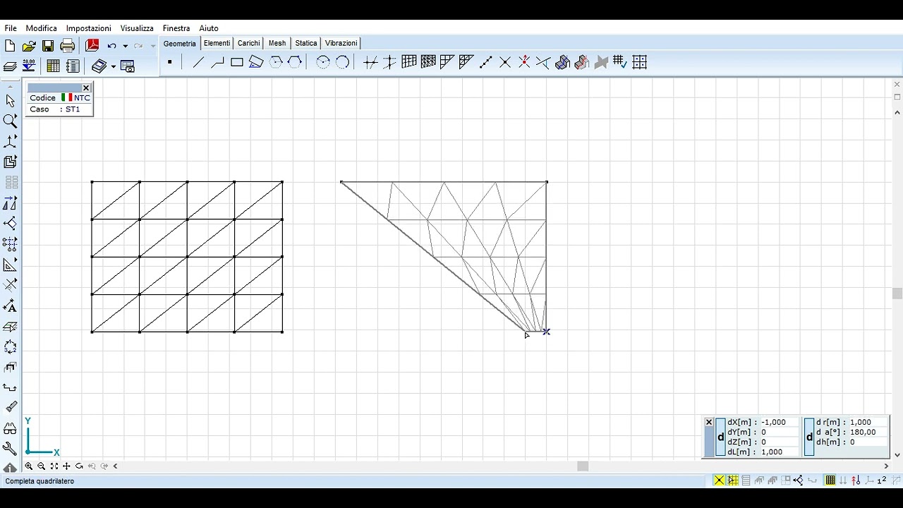The width and height of the screenshot is (903, 508).
Task: Open the undo history dropdown arrow
Action: 125,47
